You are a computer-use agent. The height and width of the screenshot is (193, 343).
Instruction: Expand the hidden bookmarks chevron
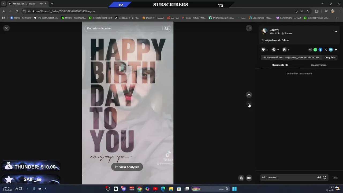[337, 18]
